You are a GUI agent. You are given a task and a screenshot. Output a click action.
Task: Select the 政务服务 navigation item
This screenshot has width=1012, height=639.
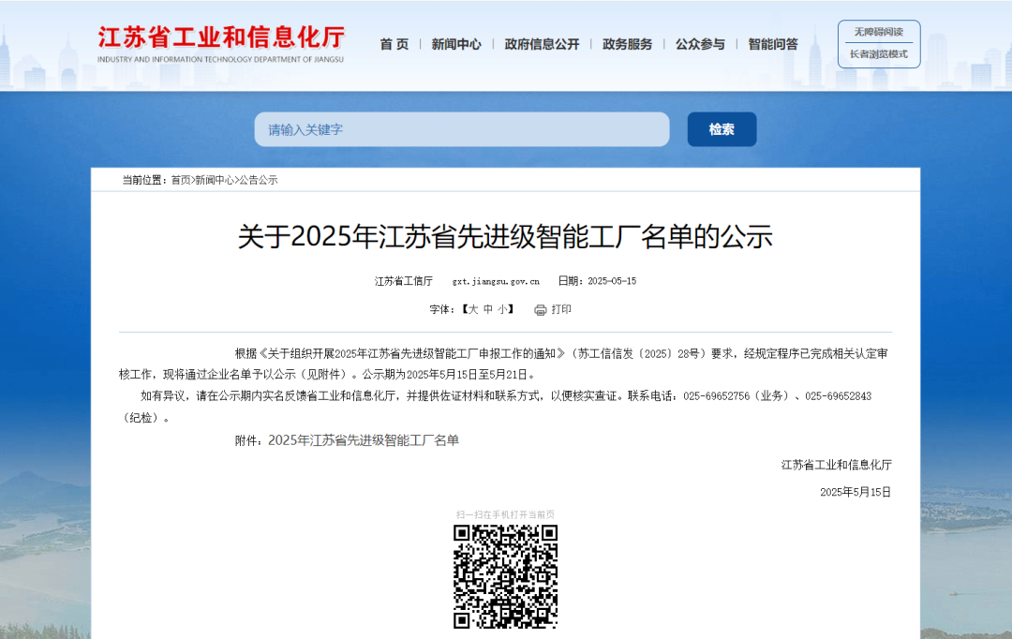[x=627, y=44]
